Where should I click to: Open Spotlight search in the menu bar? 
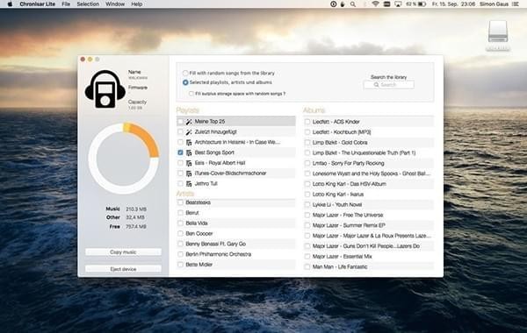pyautogui.click(x=353, y=4)
